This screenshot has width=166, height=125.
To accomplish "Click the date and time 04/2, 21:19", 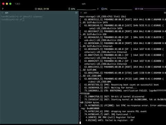I will tap(43, 9).
